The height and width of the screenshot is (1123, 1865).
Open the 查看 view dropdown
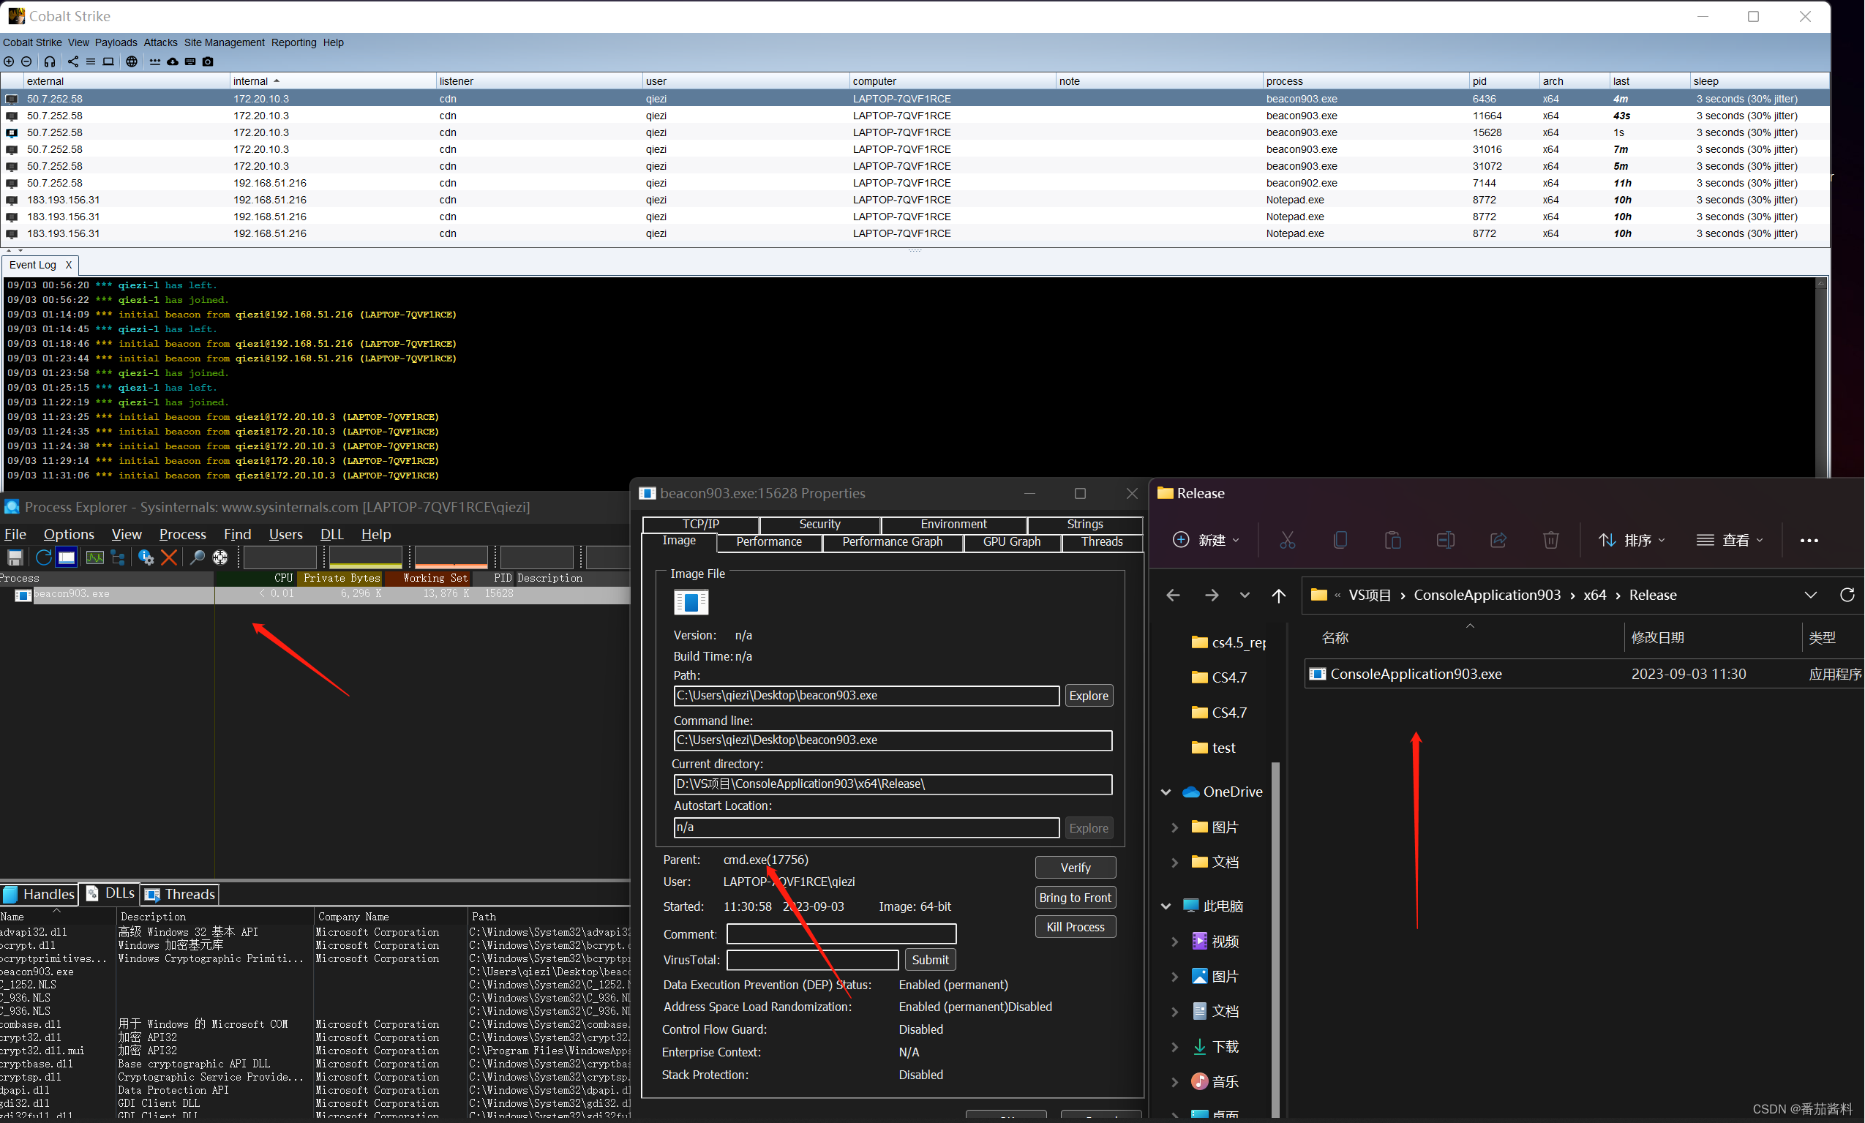click(1730, 541)
